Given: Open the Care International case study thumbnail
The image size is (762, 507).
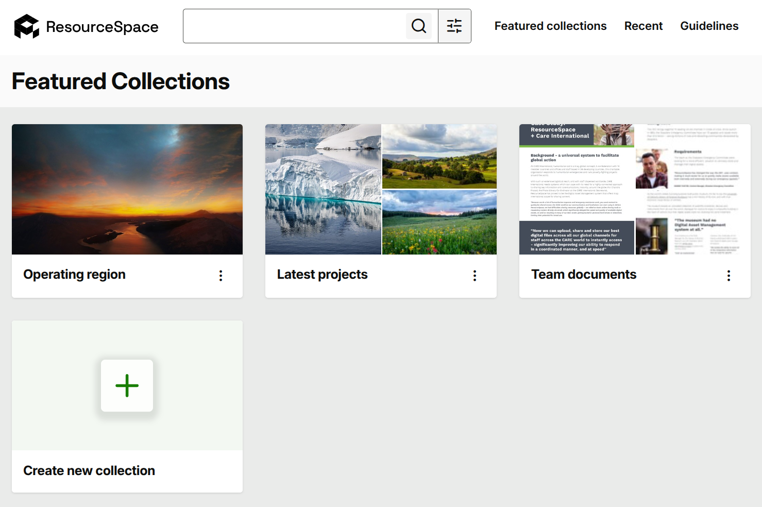Looking at the screenshot, I should [577, 189].
